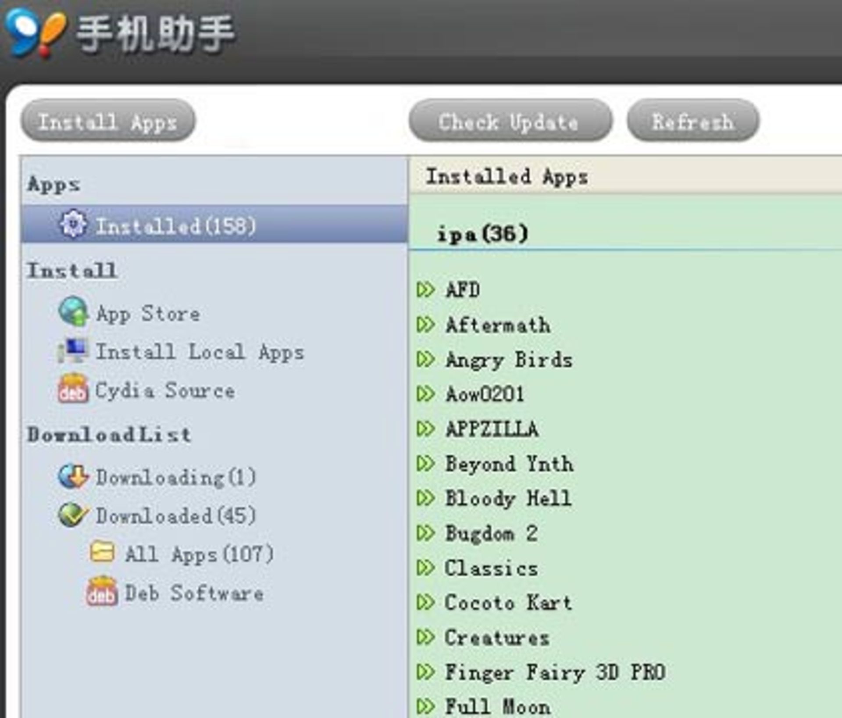Click the arrow icon beside Full Moon
The width and height of the screenshot is (842, 718).
[426, 706]
